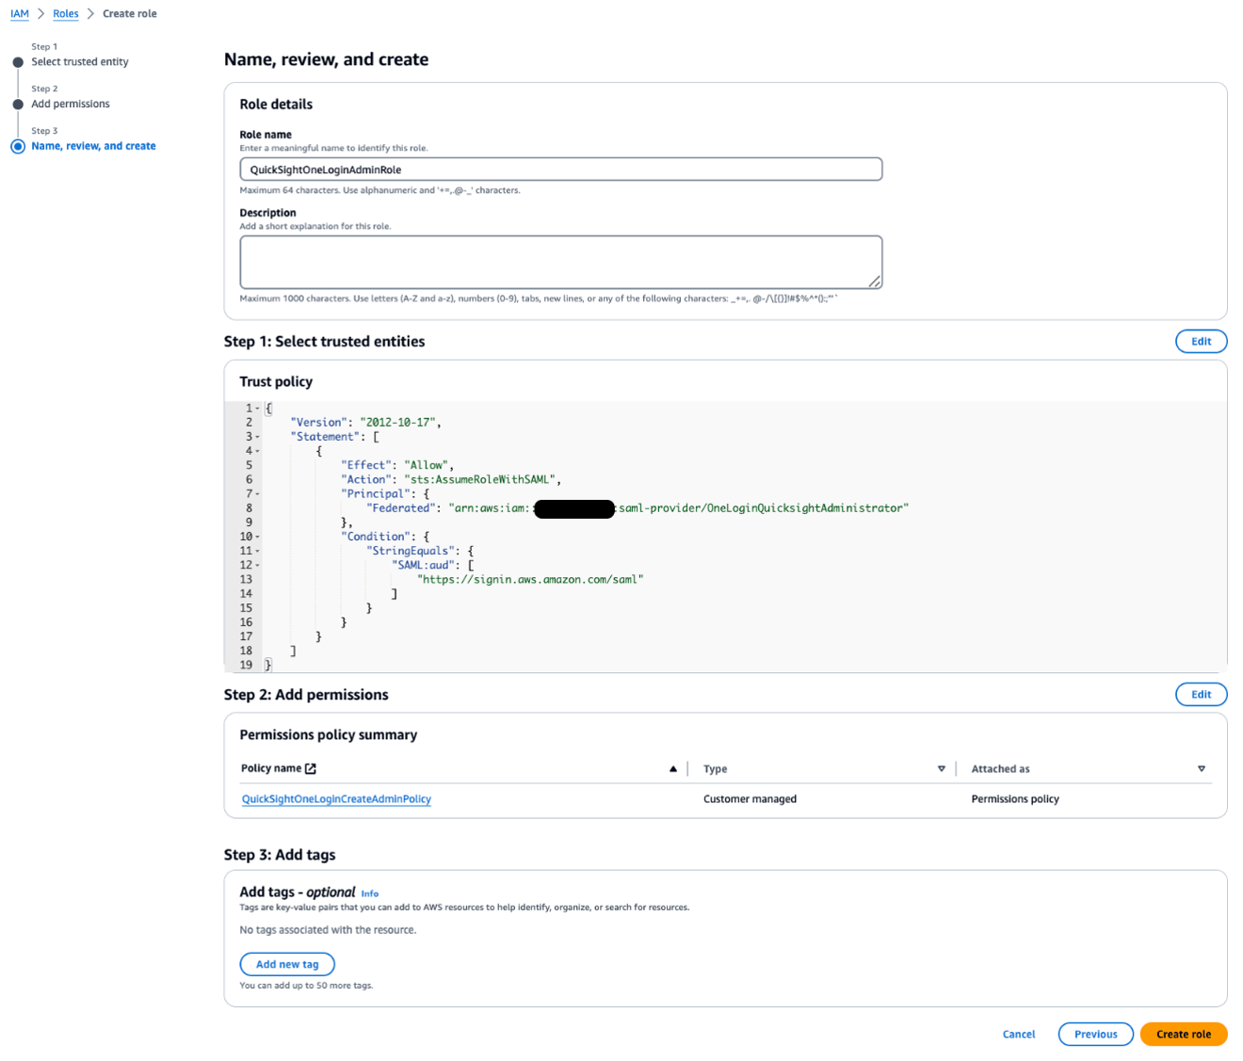Select the Name, review, and create step
The image size is (1243, 1061).
[94, 146]
